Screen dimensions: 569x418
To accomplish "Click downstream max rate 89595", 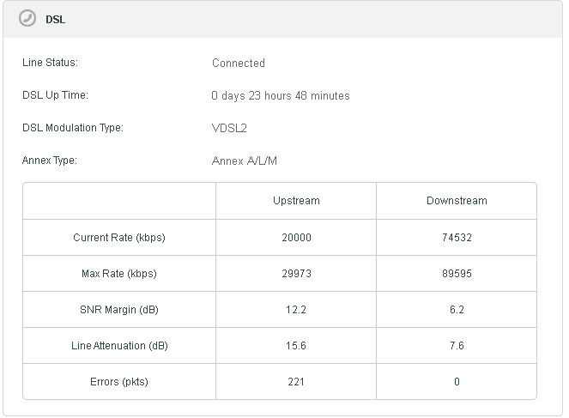I will point(457,274).
